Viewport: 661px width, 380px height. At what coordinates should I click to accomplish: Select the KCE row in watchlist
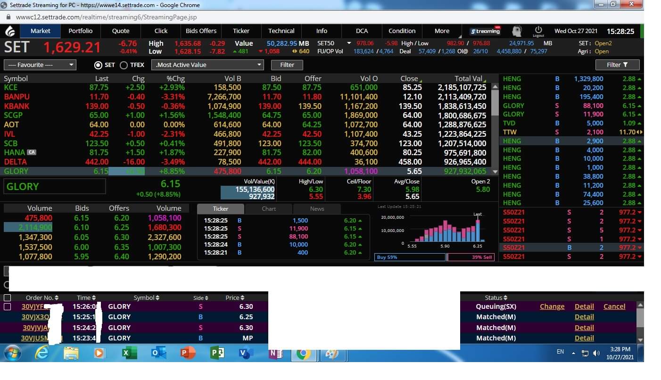pos(245,88)
